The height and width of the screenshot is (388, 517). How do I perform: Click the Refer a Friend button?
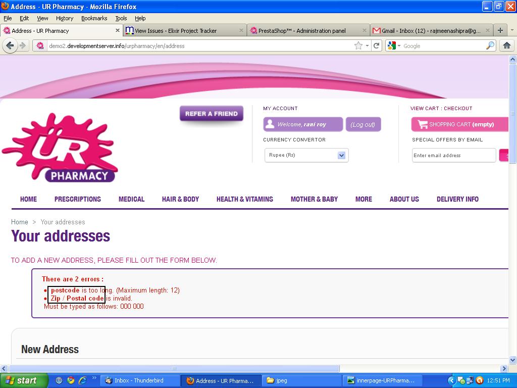pos(211,114)
